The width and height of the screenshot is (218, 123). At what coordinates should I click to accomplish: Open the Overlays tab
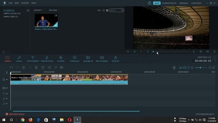click(x=75, y=59)
